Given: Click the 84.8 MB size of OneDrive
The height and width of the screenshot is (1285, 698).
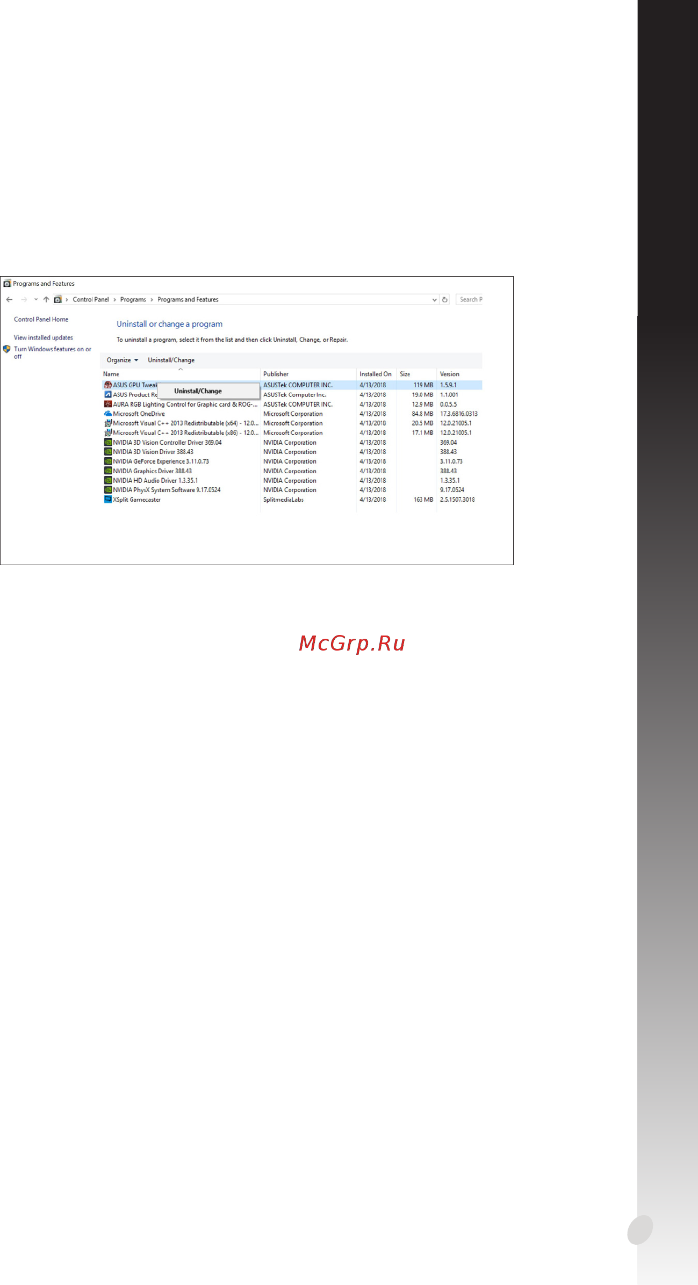Looking at the screenshot, I should coord(422,414).
